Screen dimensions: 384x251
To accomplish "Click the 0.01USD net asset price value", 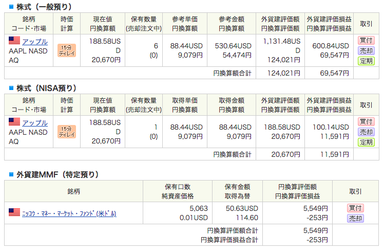I will [194, 218].
